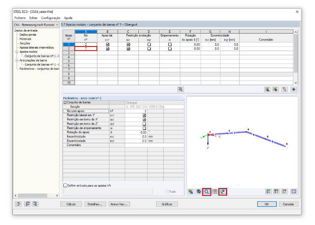
Task: Select Dados gerais in navigator
Action: tap(28, 34)
